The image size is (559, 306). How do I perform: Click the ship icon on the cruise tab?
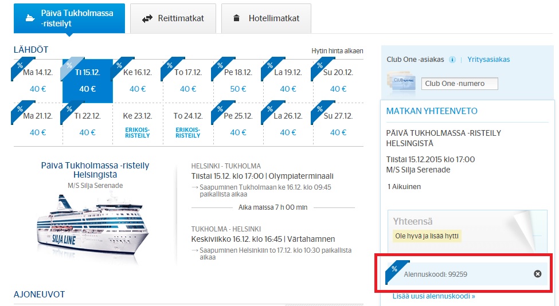(x=30, y=18)
